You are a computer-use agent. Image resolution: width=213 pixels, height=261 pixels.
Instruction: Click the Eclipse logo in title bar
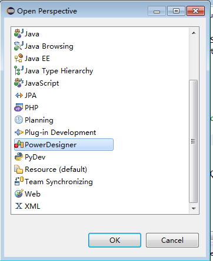11,11
